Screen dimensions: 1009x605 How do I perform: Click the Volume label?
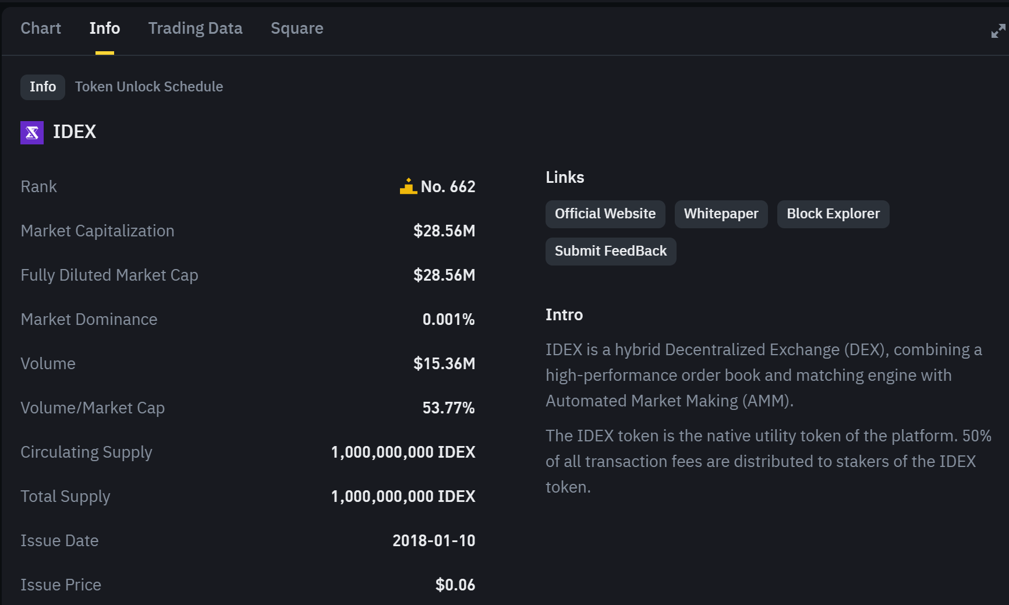48,363
